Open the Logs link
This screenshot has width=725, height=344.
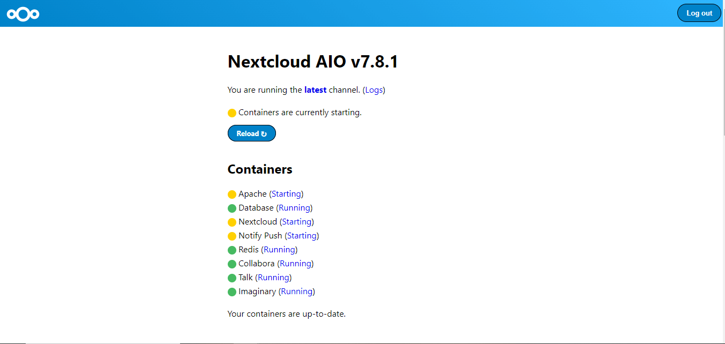[373, 89]
